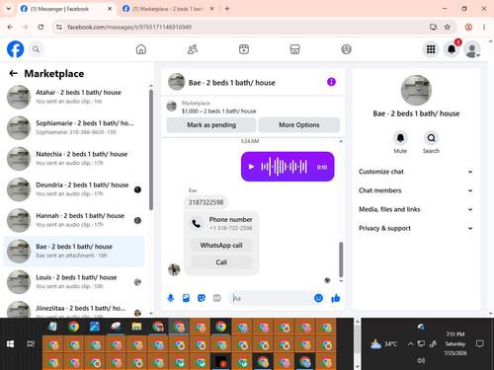Click the 3187322598 message bubble

tap(206, 202)
